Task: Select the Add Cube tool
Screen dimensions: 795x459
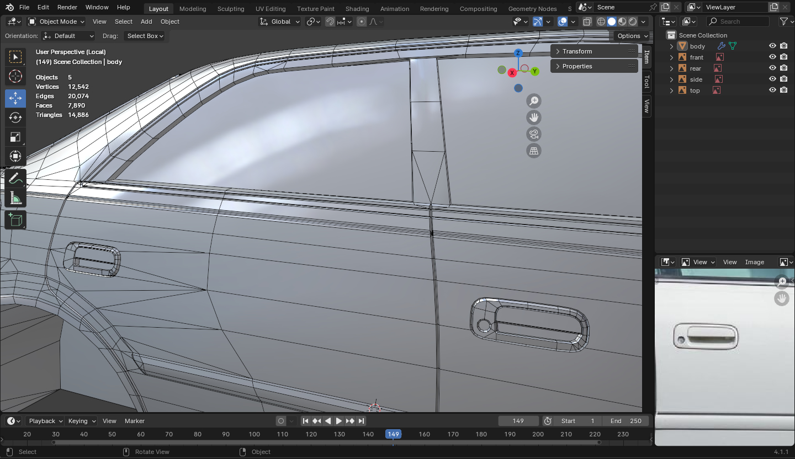Action: [15, 220]
